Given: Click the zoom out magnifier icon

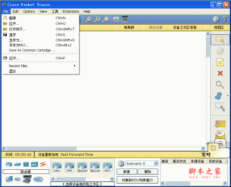Looking at the screenshot, I should coord(105,19).
